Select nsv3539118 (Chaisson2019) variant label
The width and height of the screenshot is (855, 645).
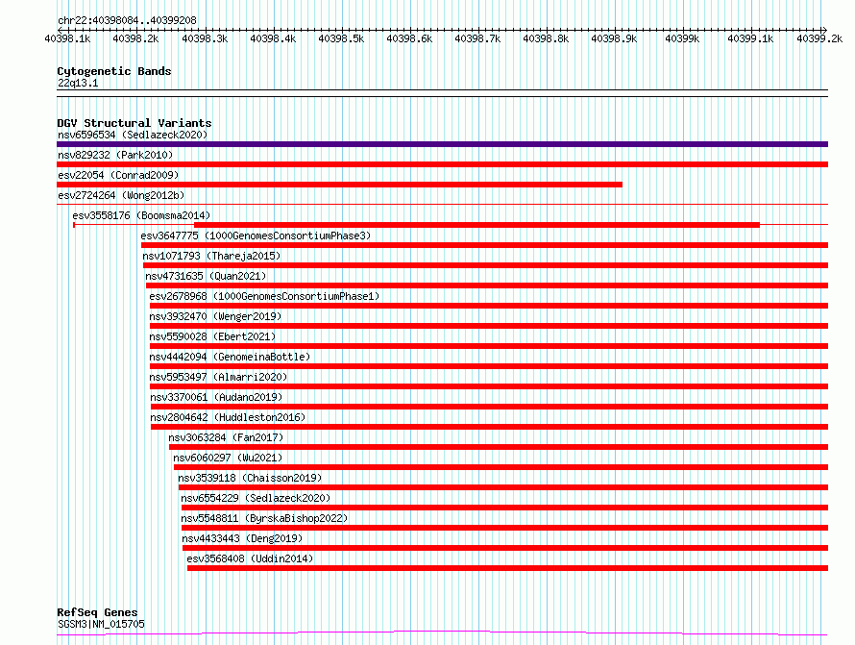coord(250,478)
